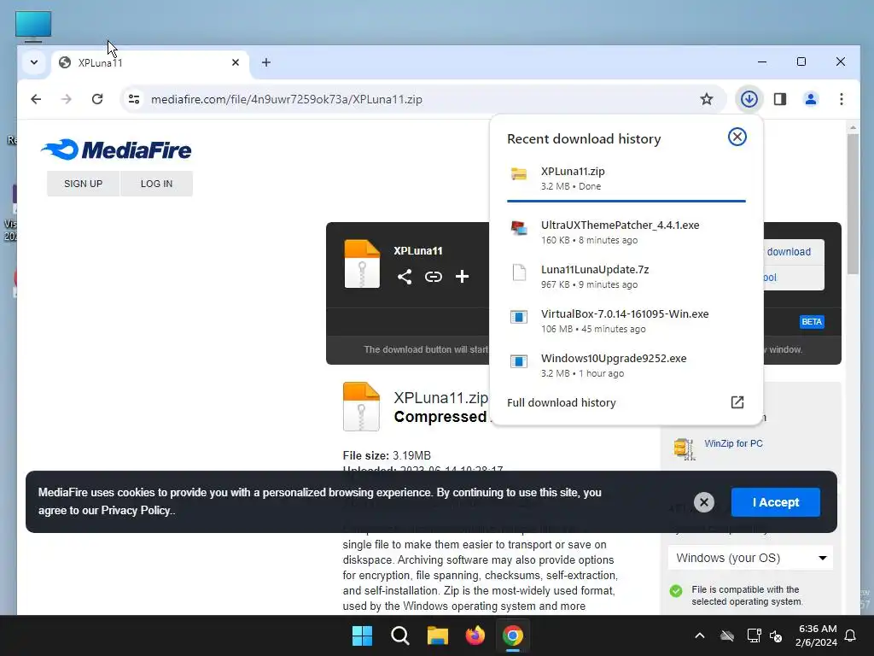Click the File size 3.19MB text
This screenshot has width=874, height=656.
pyautogui.click(x=387, y=456)
